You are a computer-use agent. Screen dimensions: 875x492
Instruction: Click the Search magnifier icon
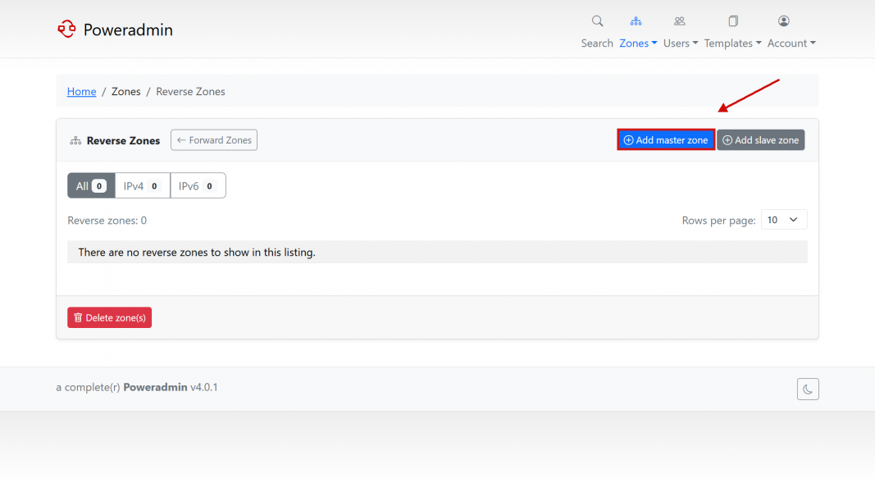(x=597, y=21)
